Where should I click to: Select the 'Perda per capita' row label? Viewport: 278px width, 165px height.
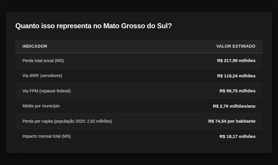pos(38,121)
